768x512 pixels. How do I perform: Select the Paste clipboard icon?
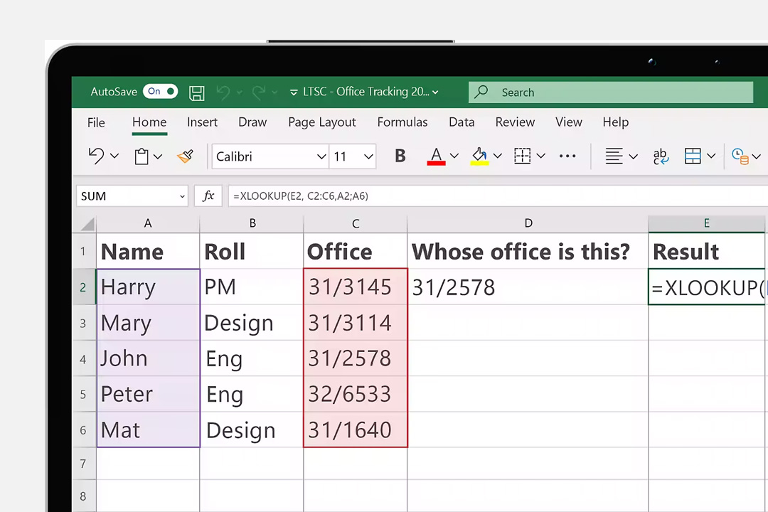coord(141,156)
